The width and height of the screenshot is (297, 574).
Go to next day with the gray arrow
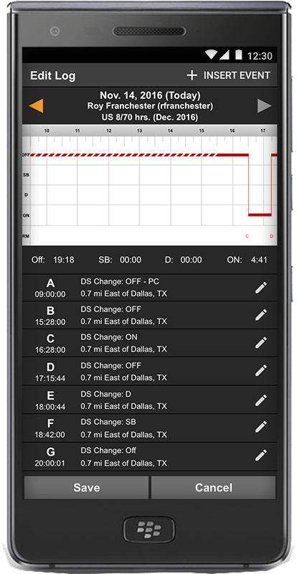265,105
